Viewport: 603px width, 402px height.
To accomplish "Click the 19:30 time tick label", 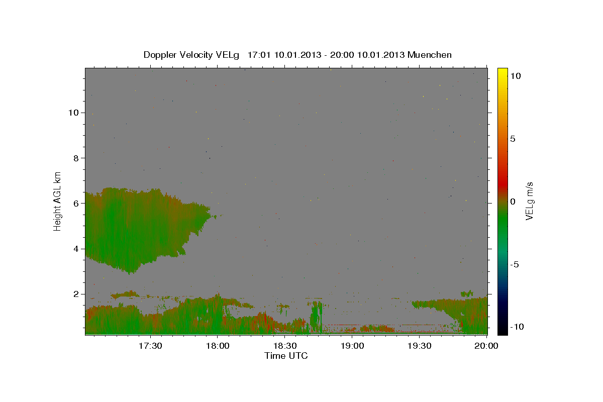I will (x=419, y=346).
